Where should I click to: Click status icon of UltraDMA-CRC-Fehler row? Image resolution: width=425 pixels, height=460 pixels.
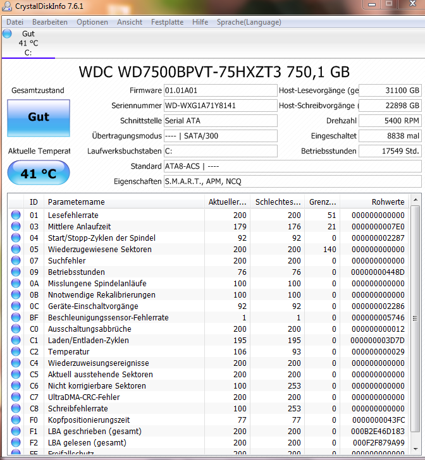coord(16,397)
